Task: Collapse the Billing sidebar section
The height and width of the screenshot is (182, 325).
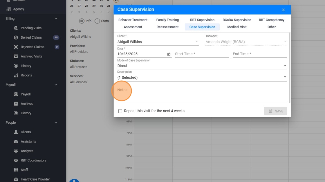Action: point(56,19)
